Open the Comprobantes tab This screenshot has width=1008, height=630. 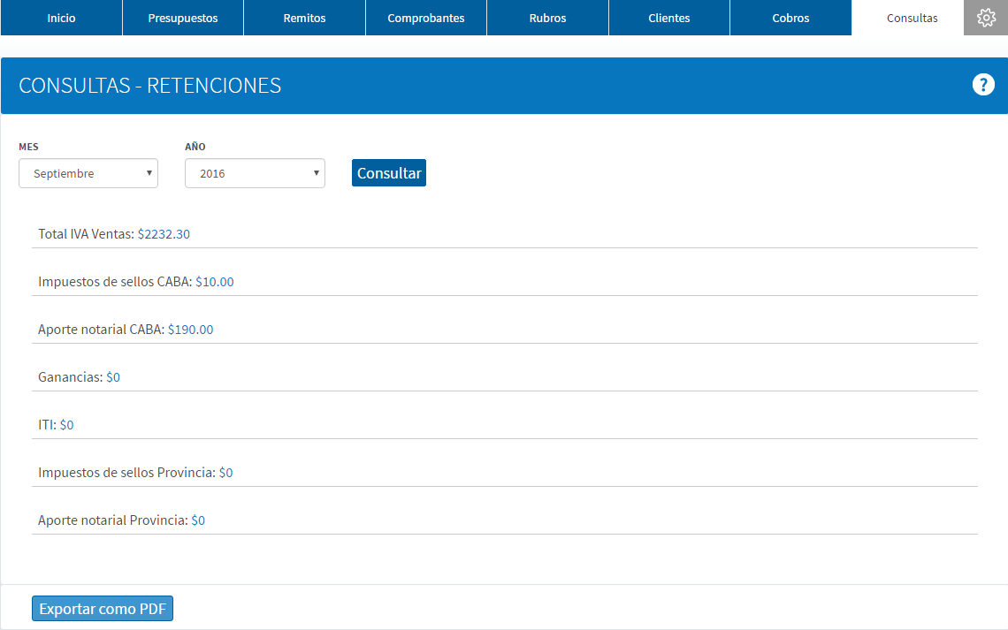426,18
